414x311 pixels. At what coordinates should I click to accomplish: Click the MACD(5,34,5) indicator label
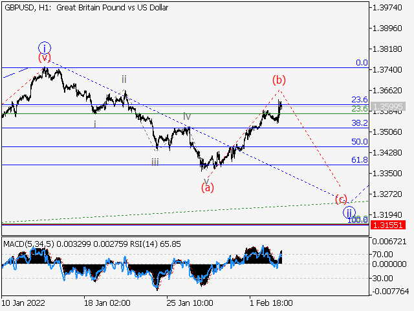point(28,244)
